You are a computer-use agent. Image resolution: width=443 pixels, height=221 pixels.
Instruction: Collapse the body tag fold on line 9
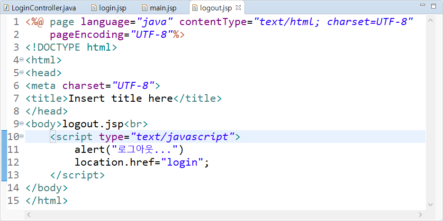click(x=22, y=124)
